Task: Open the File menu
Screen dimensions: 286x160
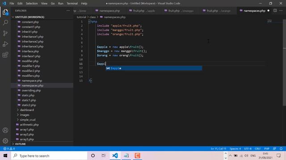Action: (x=12, y=4)
